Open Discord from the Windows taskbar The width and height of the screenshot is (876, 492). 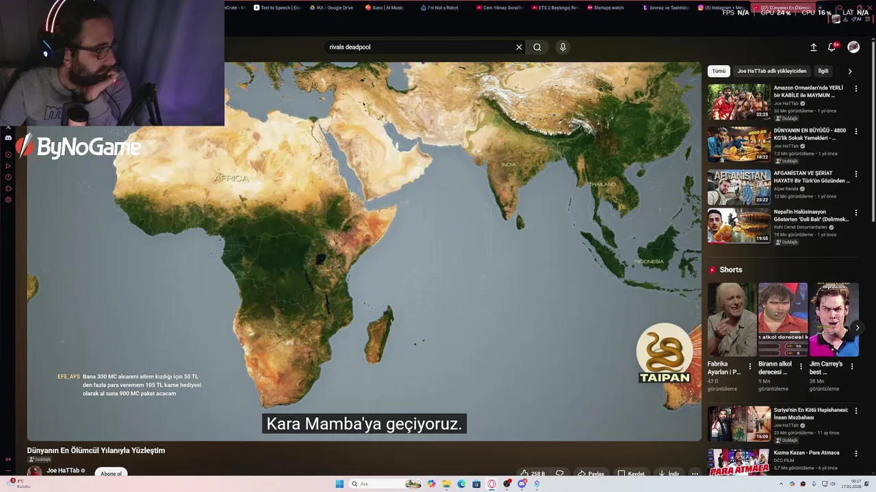click(x=522, y=484)
